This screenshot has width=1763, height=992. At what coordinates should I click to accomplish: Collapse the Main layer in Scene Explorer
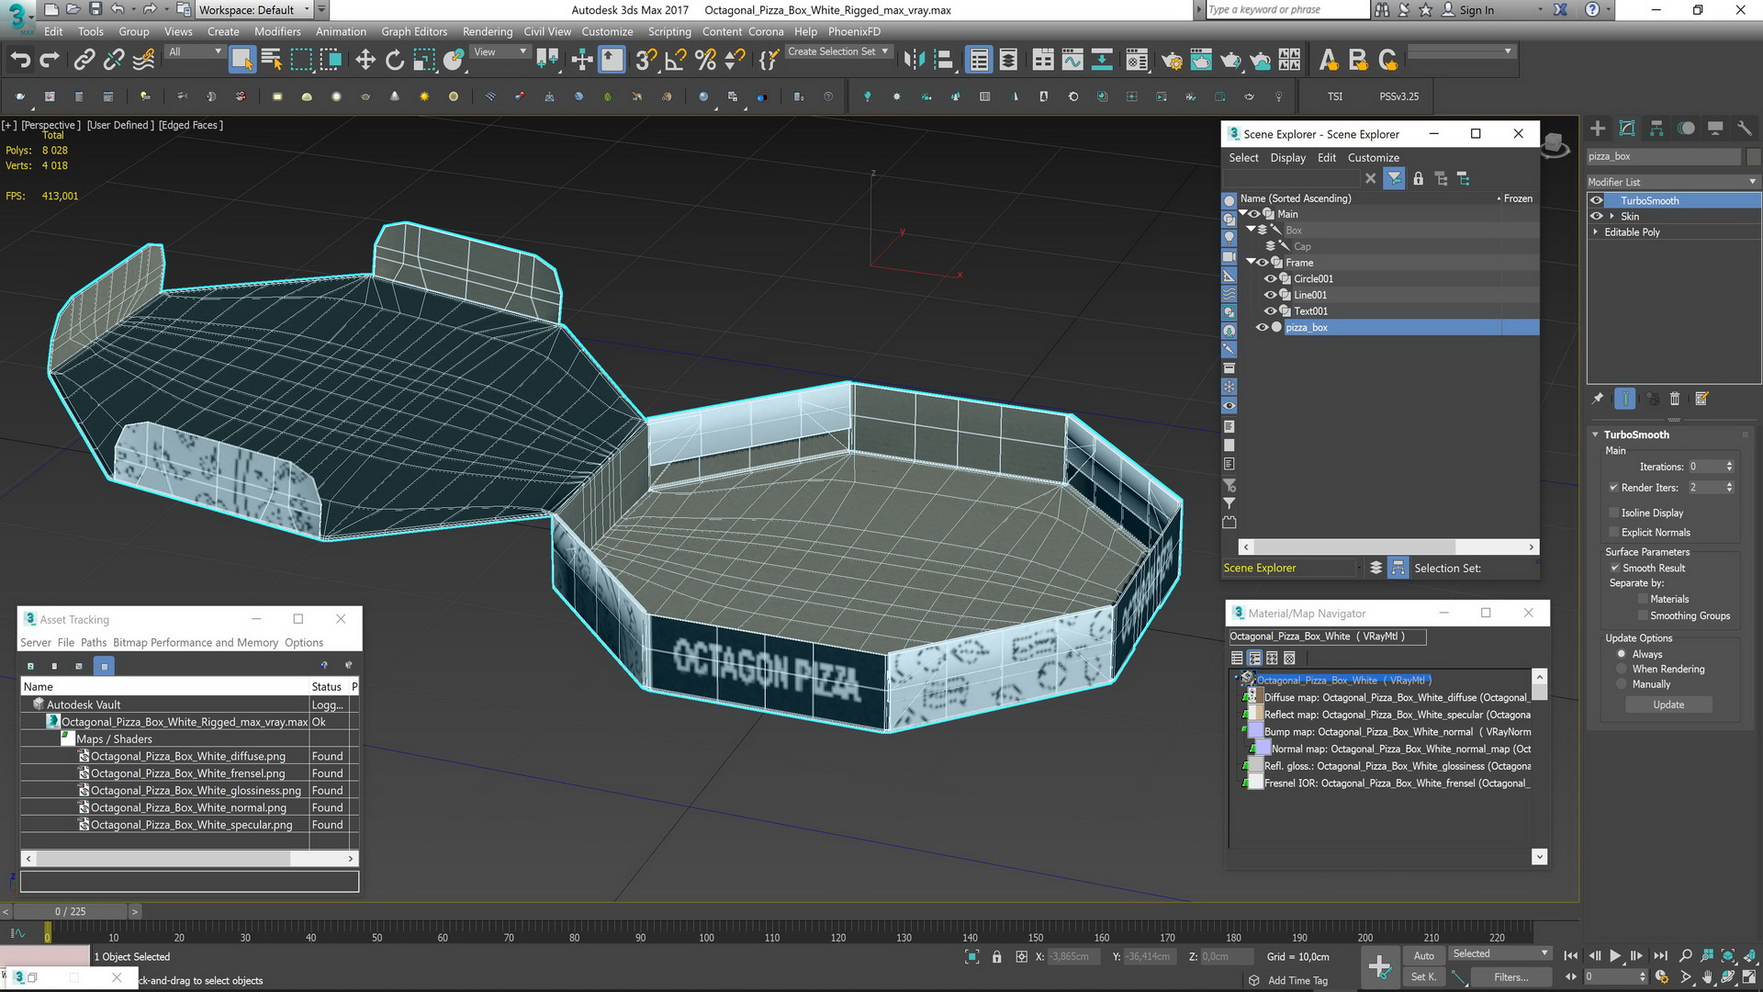pyautogui.click(x=1243, y=213)
